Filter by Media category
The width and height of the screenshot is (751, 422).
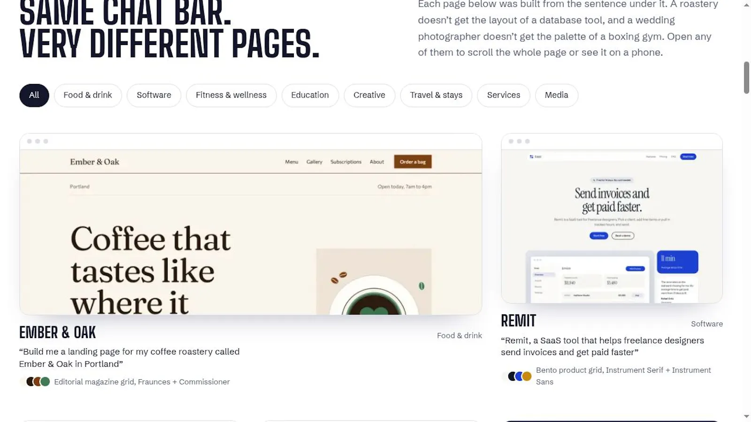pyautogui.click(x=557, y=95)
